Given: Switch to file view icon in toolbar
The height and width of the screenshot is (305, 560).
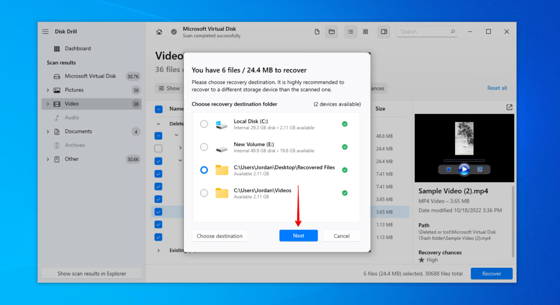Looking at the screenshot, I should [317, 32].
